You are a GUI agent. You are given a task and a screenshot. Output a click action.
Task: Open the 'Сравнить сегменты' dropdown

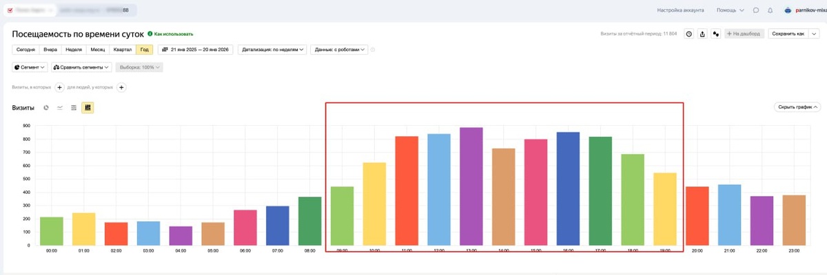pos(81,67)
